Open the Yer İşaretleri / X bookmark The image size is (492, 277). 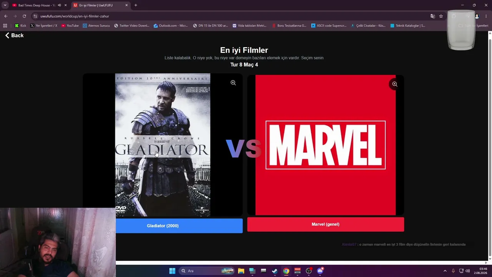coord(43,26)
